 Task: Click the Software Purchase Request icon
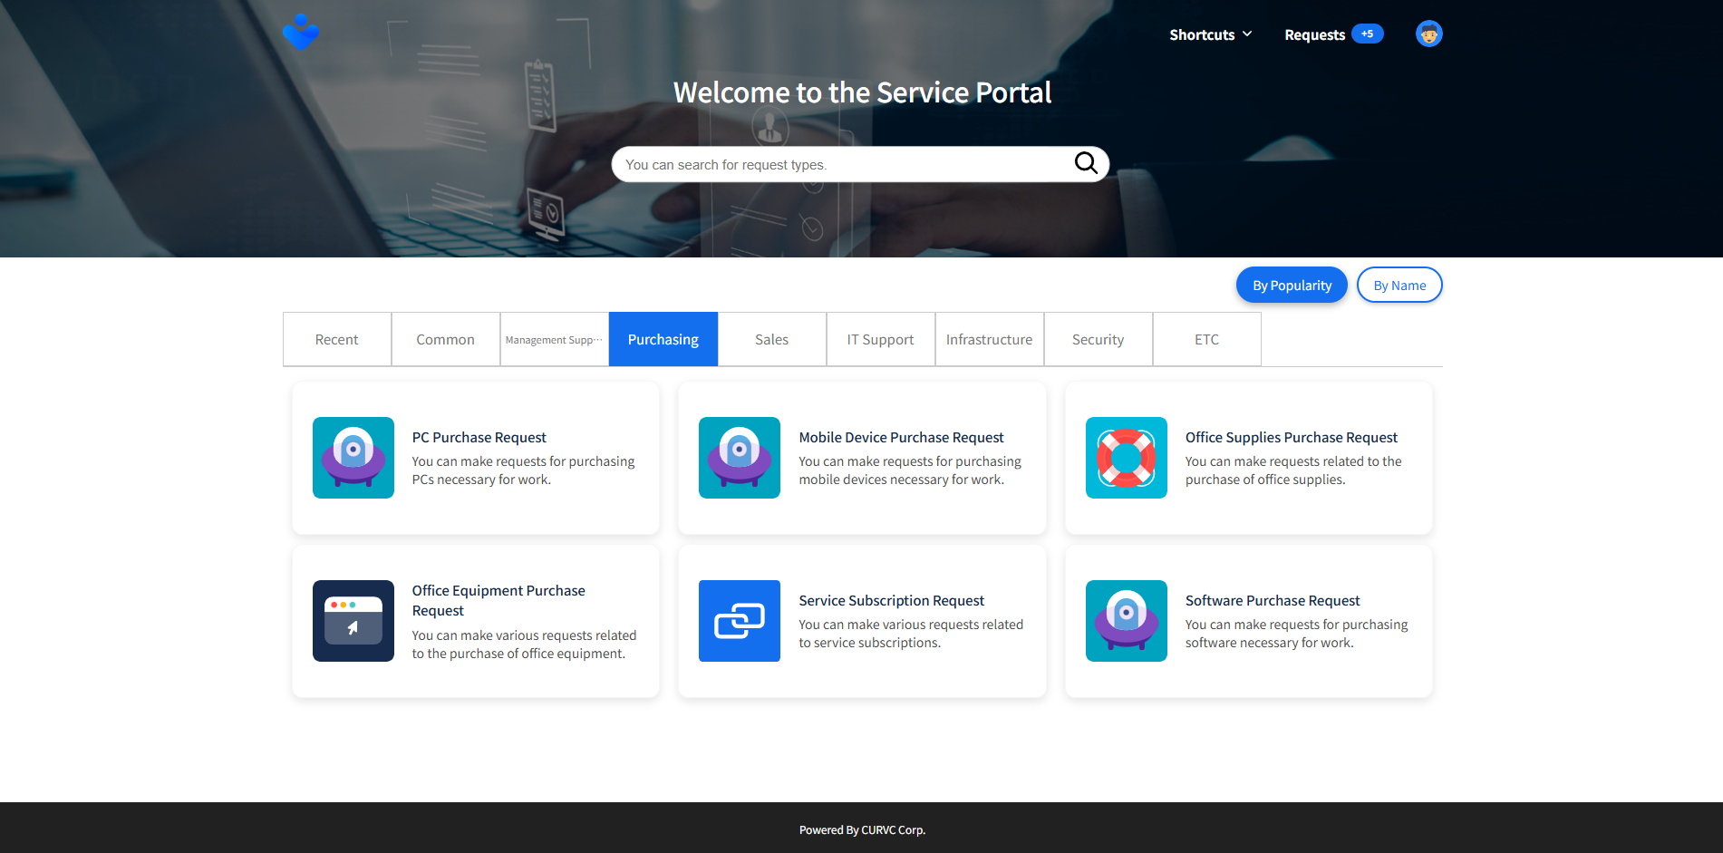(x=1127, y=621)
